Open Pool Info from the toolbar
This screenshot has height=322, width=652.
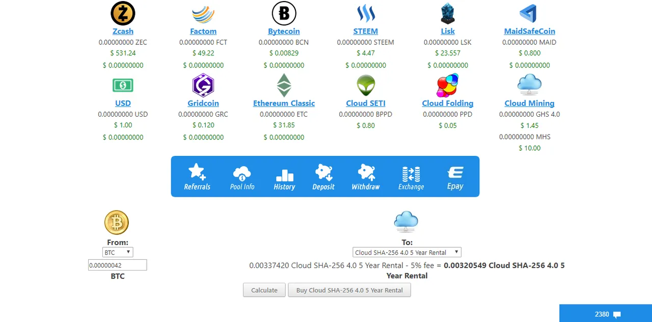242,177
